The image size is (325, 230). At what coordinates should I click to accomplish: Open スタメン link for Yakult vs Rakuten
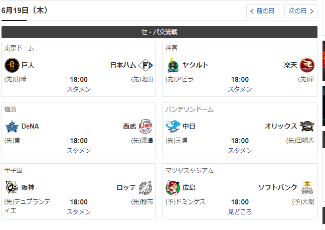point(240,89)
